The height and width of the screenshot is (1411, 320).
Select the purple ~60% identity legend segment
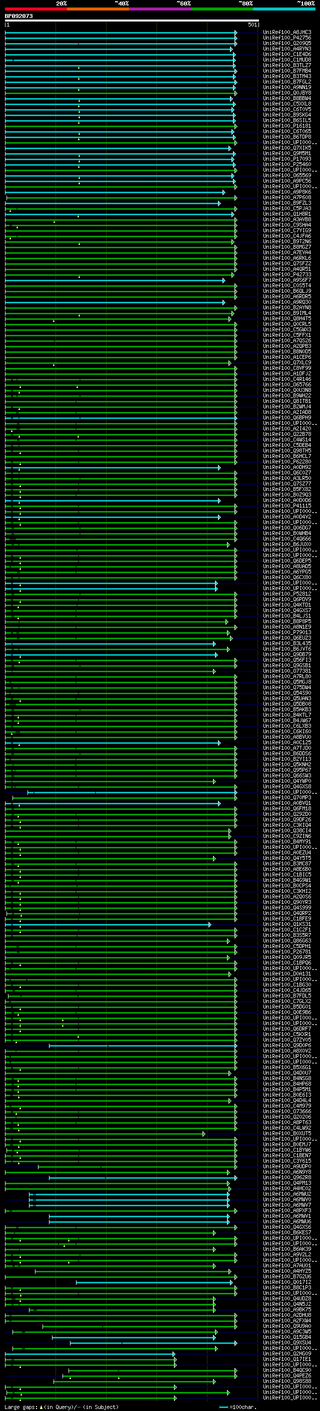[x=159, y=9]
